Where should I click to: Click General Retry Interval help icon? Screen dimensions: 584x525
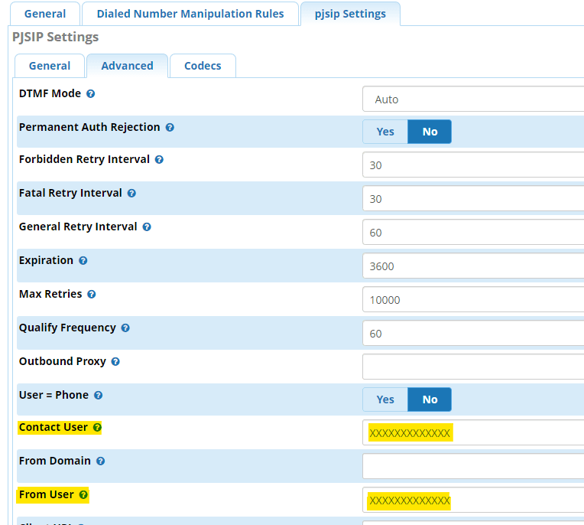[147, 227]
